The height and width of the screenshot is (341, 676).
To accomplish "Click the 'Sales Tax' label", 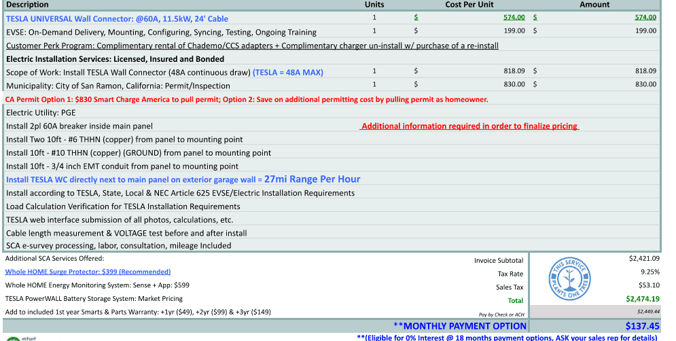I will click(510, 287).
